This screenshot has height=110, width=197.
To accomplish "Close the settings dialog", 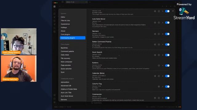I will coord(173,11).
